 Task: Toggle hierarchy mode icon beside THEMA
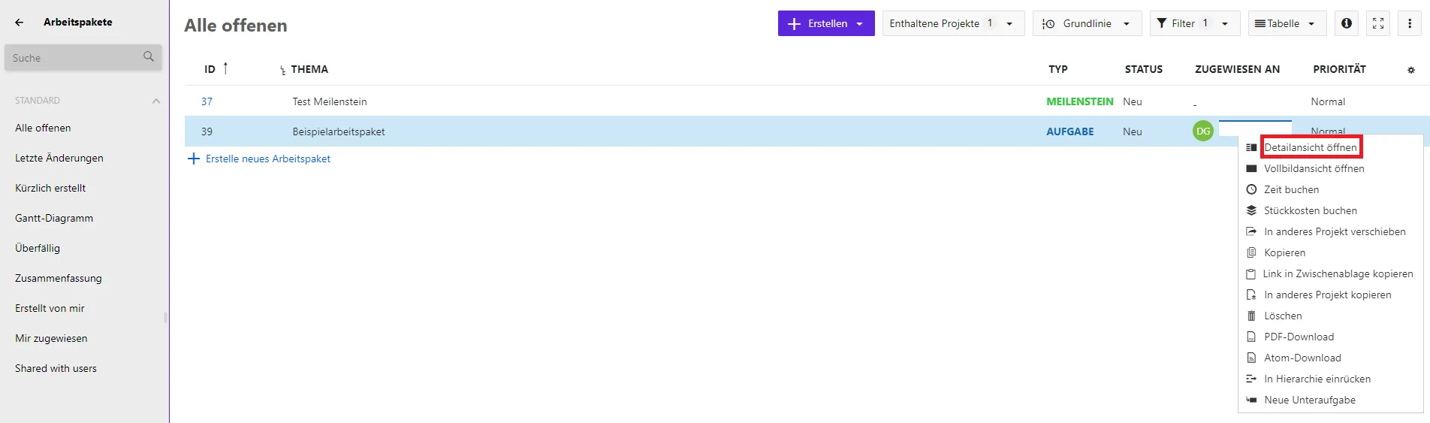[282, 70]
